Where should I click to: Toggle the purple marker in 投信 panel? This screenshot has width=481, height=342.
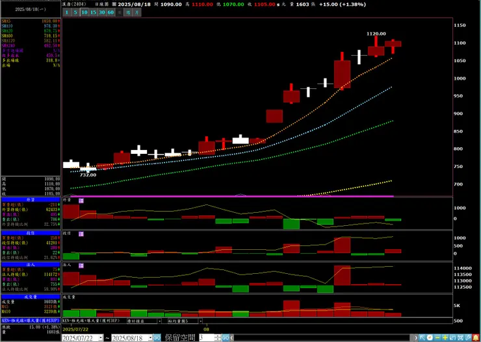[x=81, y=234]
